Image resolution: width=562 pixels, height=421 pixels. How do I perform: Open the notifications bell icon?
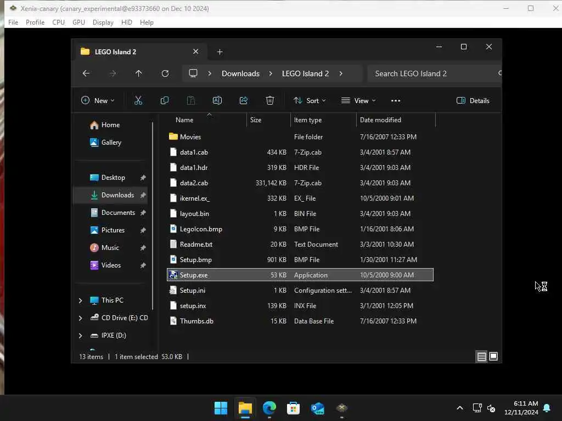pos(547,408)
